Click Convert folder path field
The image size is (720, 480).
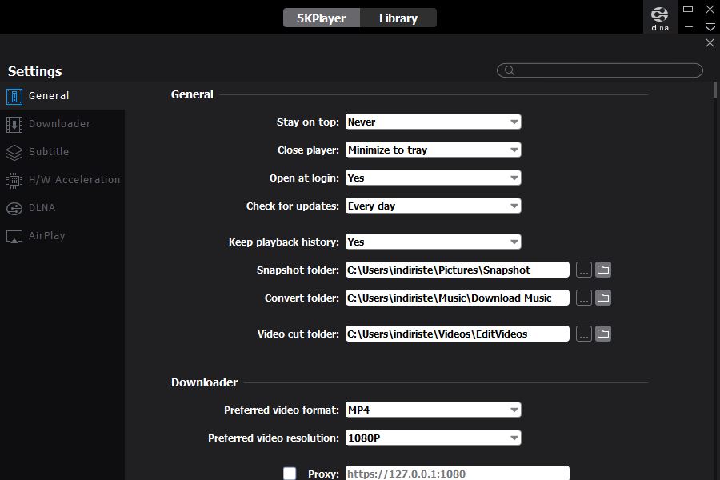tap(458, 298)
